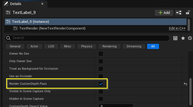This screenshot has width=193, height=107.
Task: Open the details settings gear icon
Action: (x=190, y=38)
